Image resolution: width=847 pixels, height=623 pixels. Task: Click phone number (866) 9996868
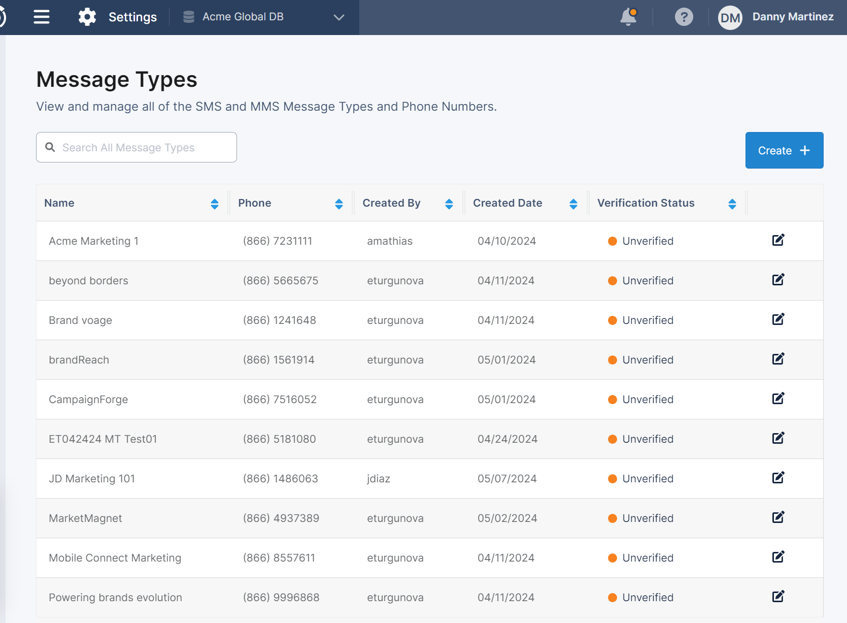[281, 598]
